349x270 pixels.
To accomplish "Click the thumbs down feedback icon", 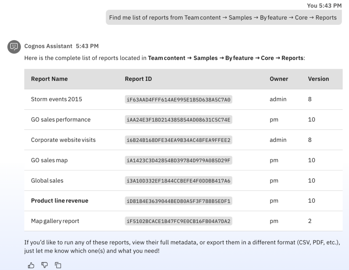I will click(45, 265).
